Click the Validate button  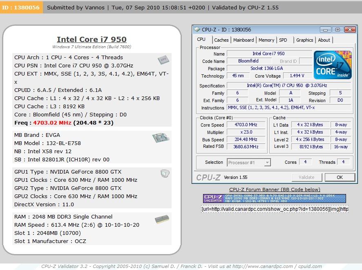[306, 177]
